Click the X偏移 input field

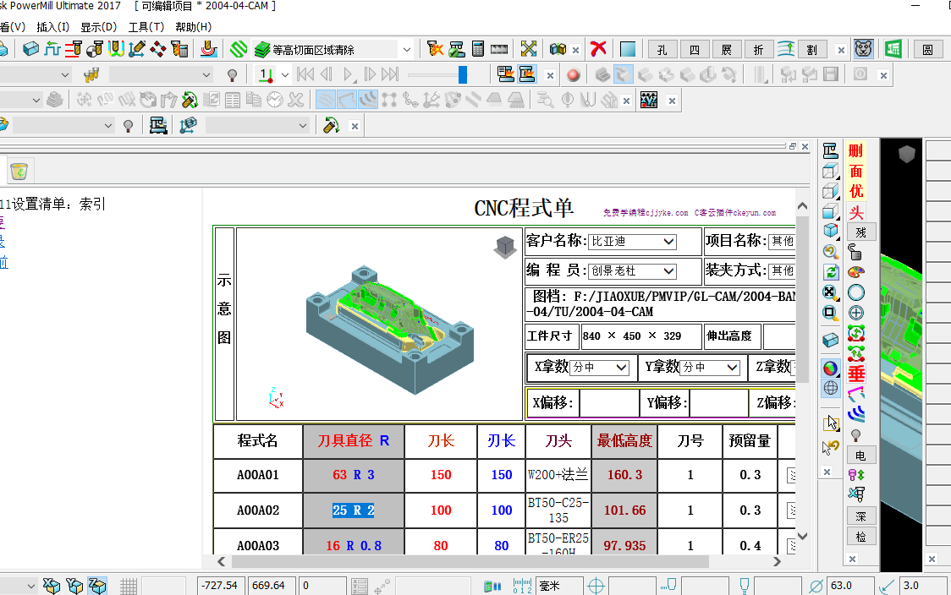[609, 403]
